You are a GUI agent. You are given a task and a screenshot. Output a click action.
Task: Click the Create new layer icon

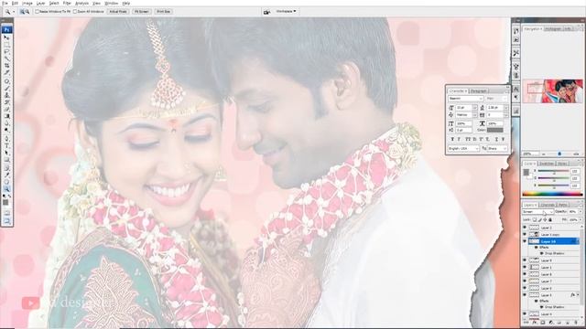point(568,323)
